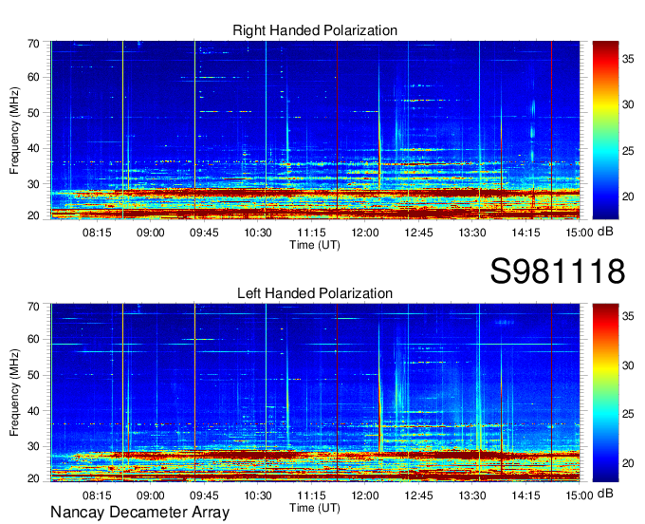Click the 15:00 tick of Left Handed plot
Screen dimensions: 645x524
pyautogui.click(x=580, y=496)
